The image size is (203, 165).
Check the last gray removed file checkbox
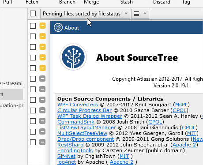click(x=33, y=142)
